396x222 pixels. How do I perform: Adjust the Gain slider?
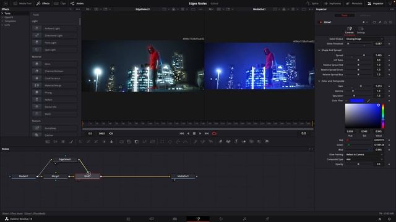pyautogui.click(x=358, y=86)
